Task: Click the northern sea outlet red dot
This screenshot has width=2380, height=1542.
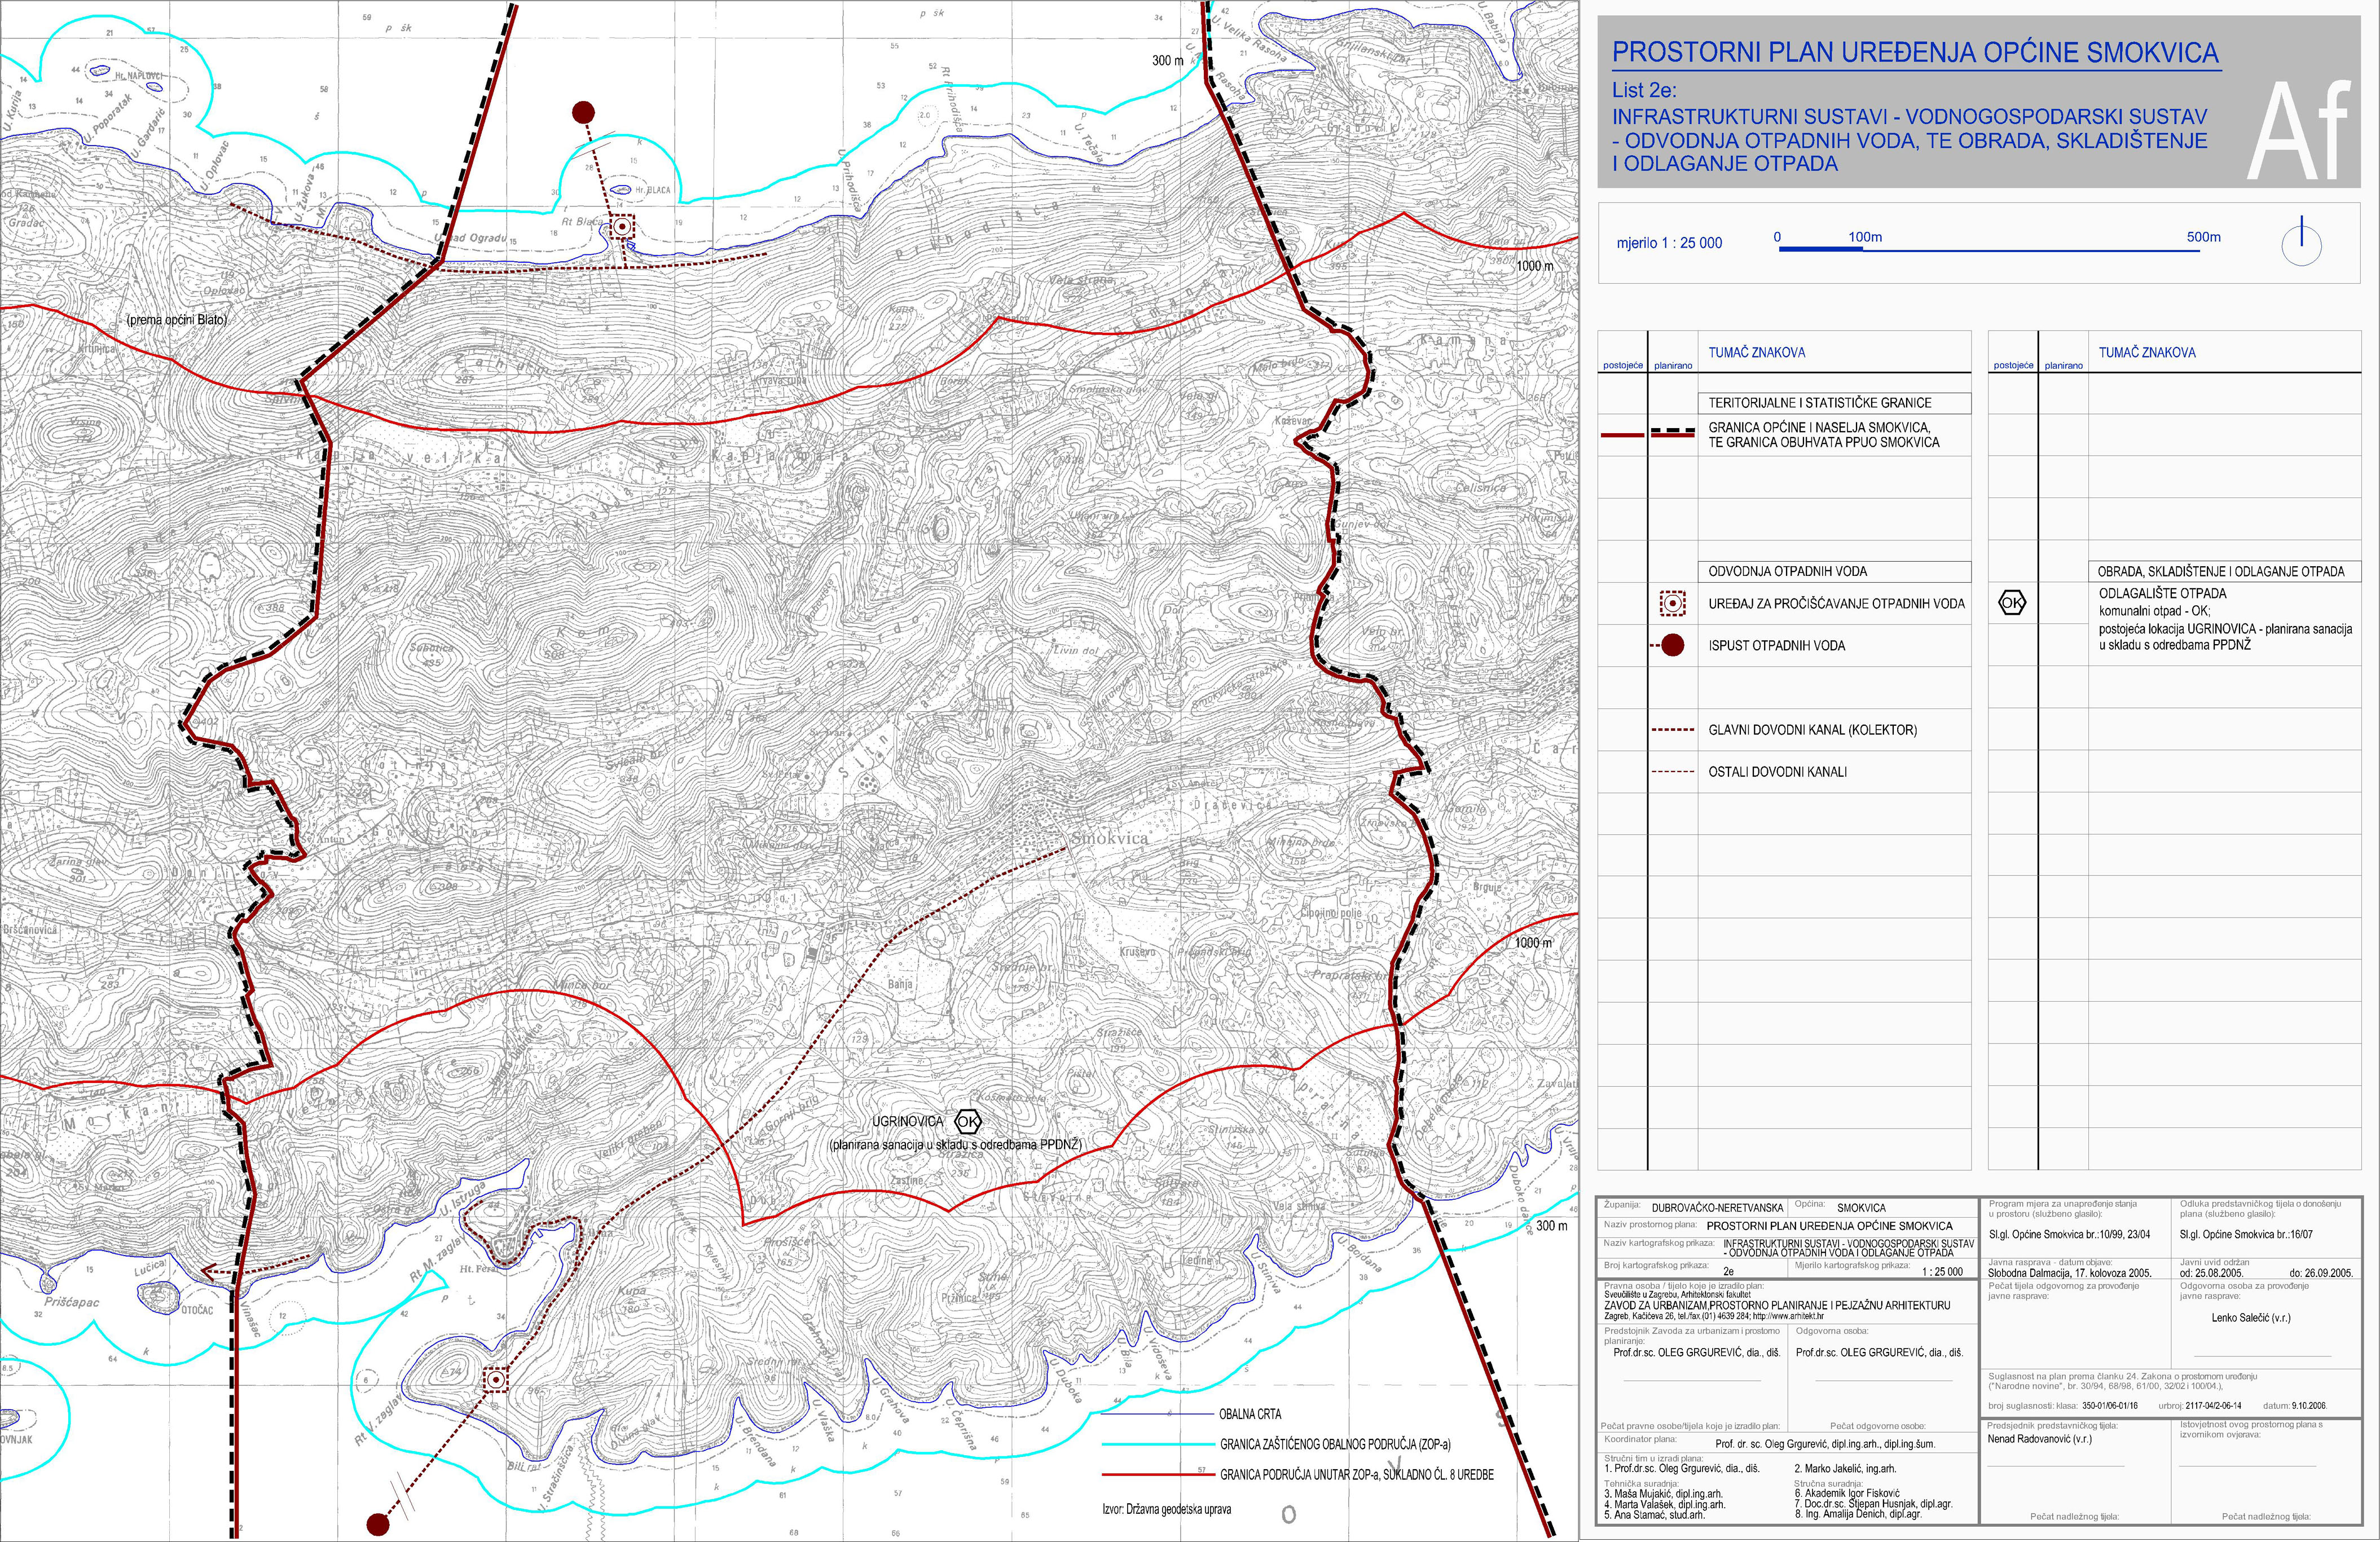Action: (x=583, y=112)
